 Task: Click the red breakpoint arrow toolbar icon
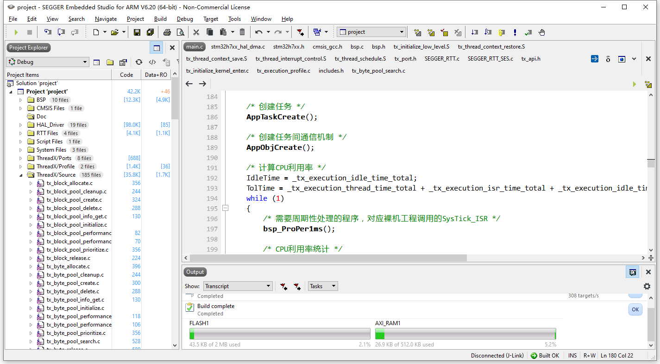click(x=301, y=32)
